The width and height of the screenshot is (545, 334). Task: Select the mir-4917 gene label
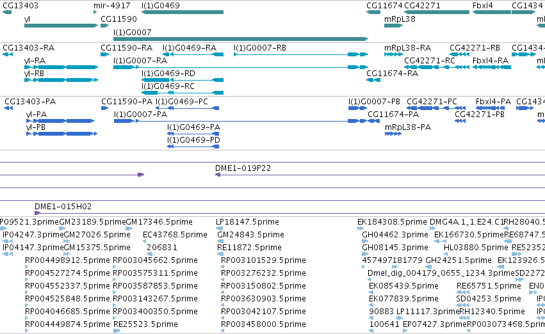pos(112,6)
